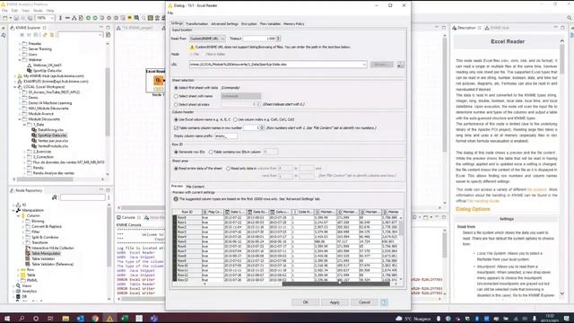Screen dimensions: 574x323
Task: Click the warning icon before the Custom URL message
Action: pos(192,47)
